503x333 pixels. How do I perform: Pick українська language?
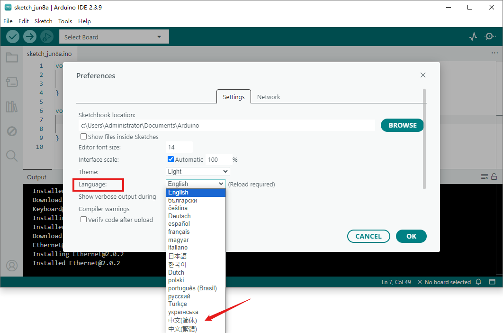[x=196, y=312]
